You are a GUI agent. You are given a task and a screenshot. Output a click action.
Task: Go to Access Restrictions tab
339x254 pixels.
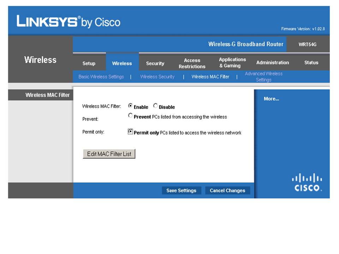pyautogui.click(x=192, y=63)
